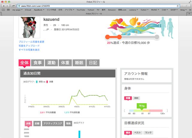Toggle body panel to BMI view
The image size is (192, 138).
136,98
